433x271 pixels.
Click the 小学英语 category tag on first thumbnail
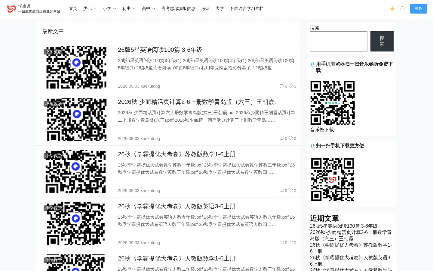(x=54, y=51)
